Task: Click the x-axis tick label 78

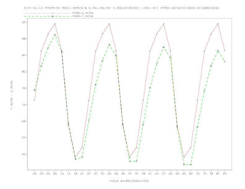Action: point(211,174)
